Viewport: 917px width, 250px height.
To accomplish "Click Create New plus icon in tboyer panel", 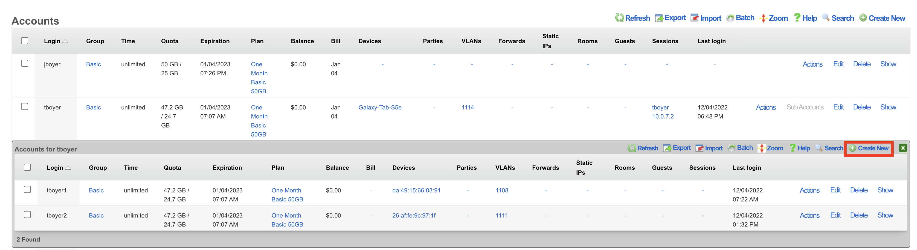I will [x=852, y=148].
